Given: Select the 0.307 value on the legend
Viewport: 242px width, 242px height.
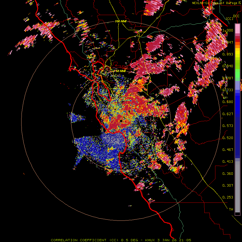Looking at the screenshot, I should click(228, 186).
